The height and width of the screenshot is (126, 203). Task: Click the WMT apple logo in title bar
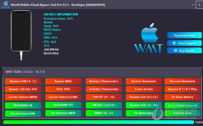[x=5, y=5]
